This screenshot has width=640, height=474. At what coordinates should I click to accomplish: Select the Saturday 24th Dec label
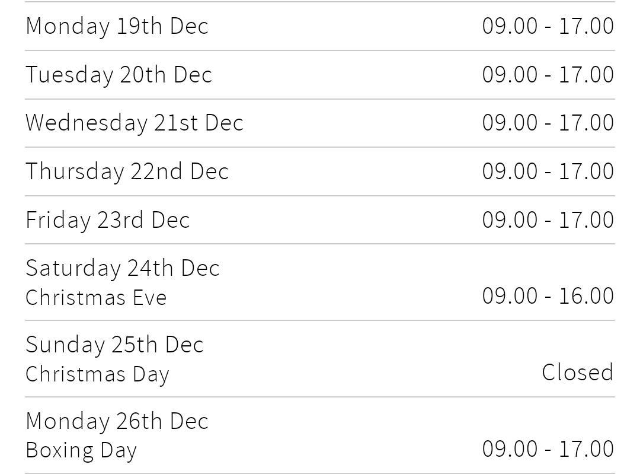tap(123, 268)
